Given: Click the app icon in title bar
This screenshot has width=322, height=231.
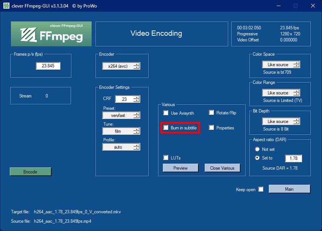Looking at the screenshot, I should coord(6,6).
